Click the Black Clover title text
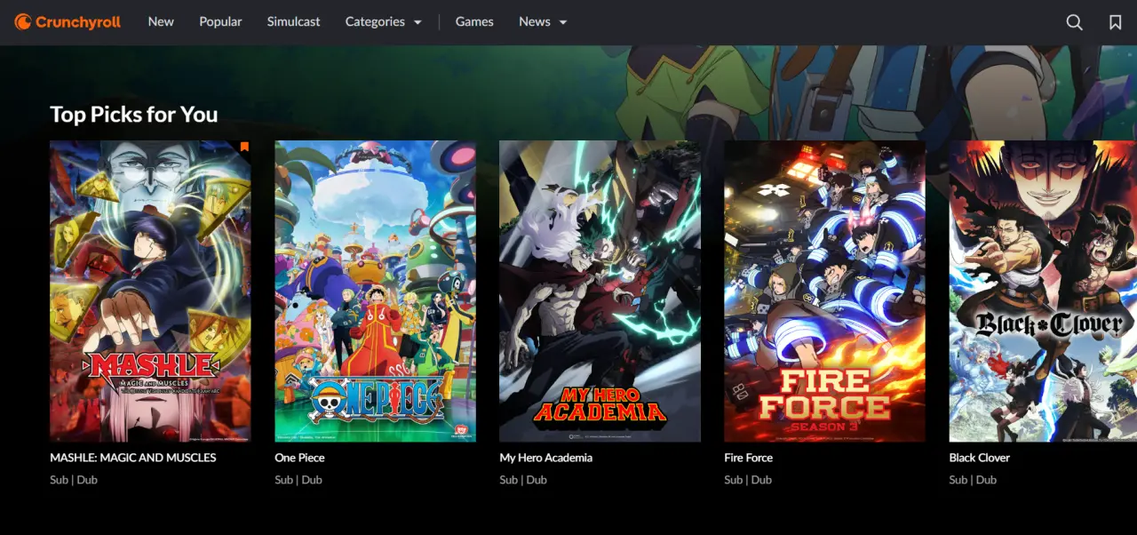 point(979,458)
